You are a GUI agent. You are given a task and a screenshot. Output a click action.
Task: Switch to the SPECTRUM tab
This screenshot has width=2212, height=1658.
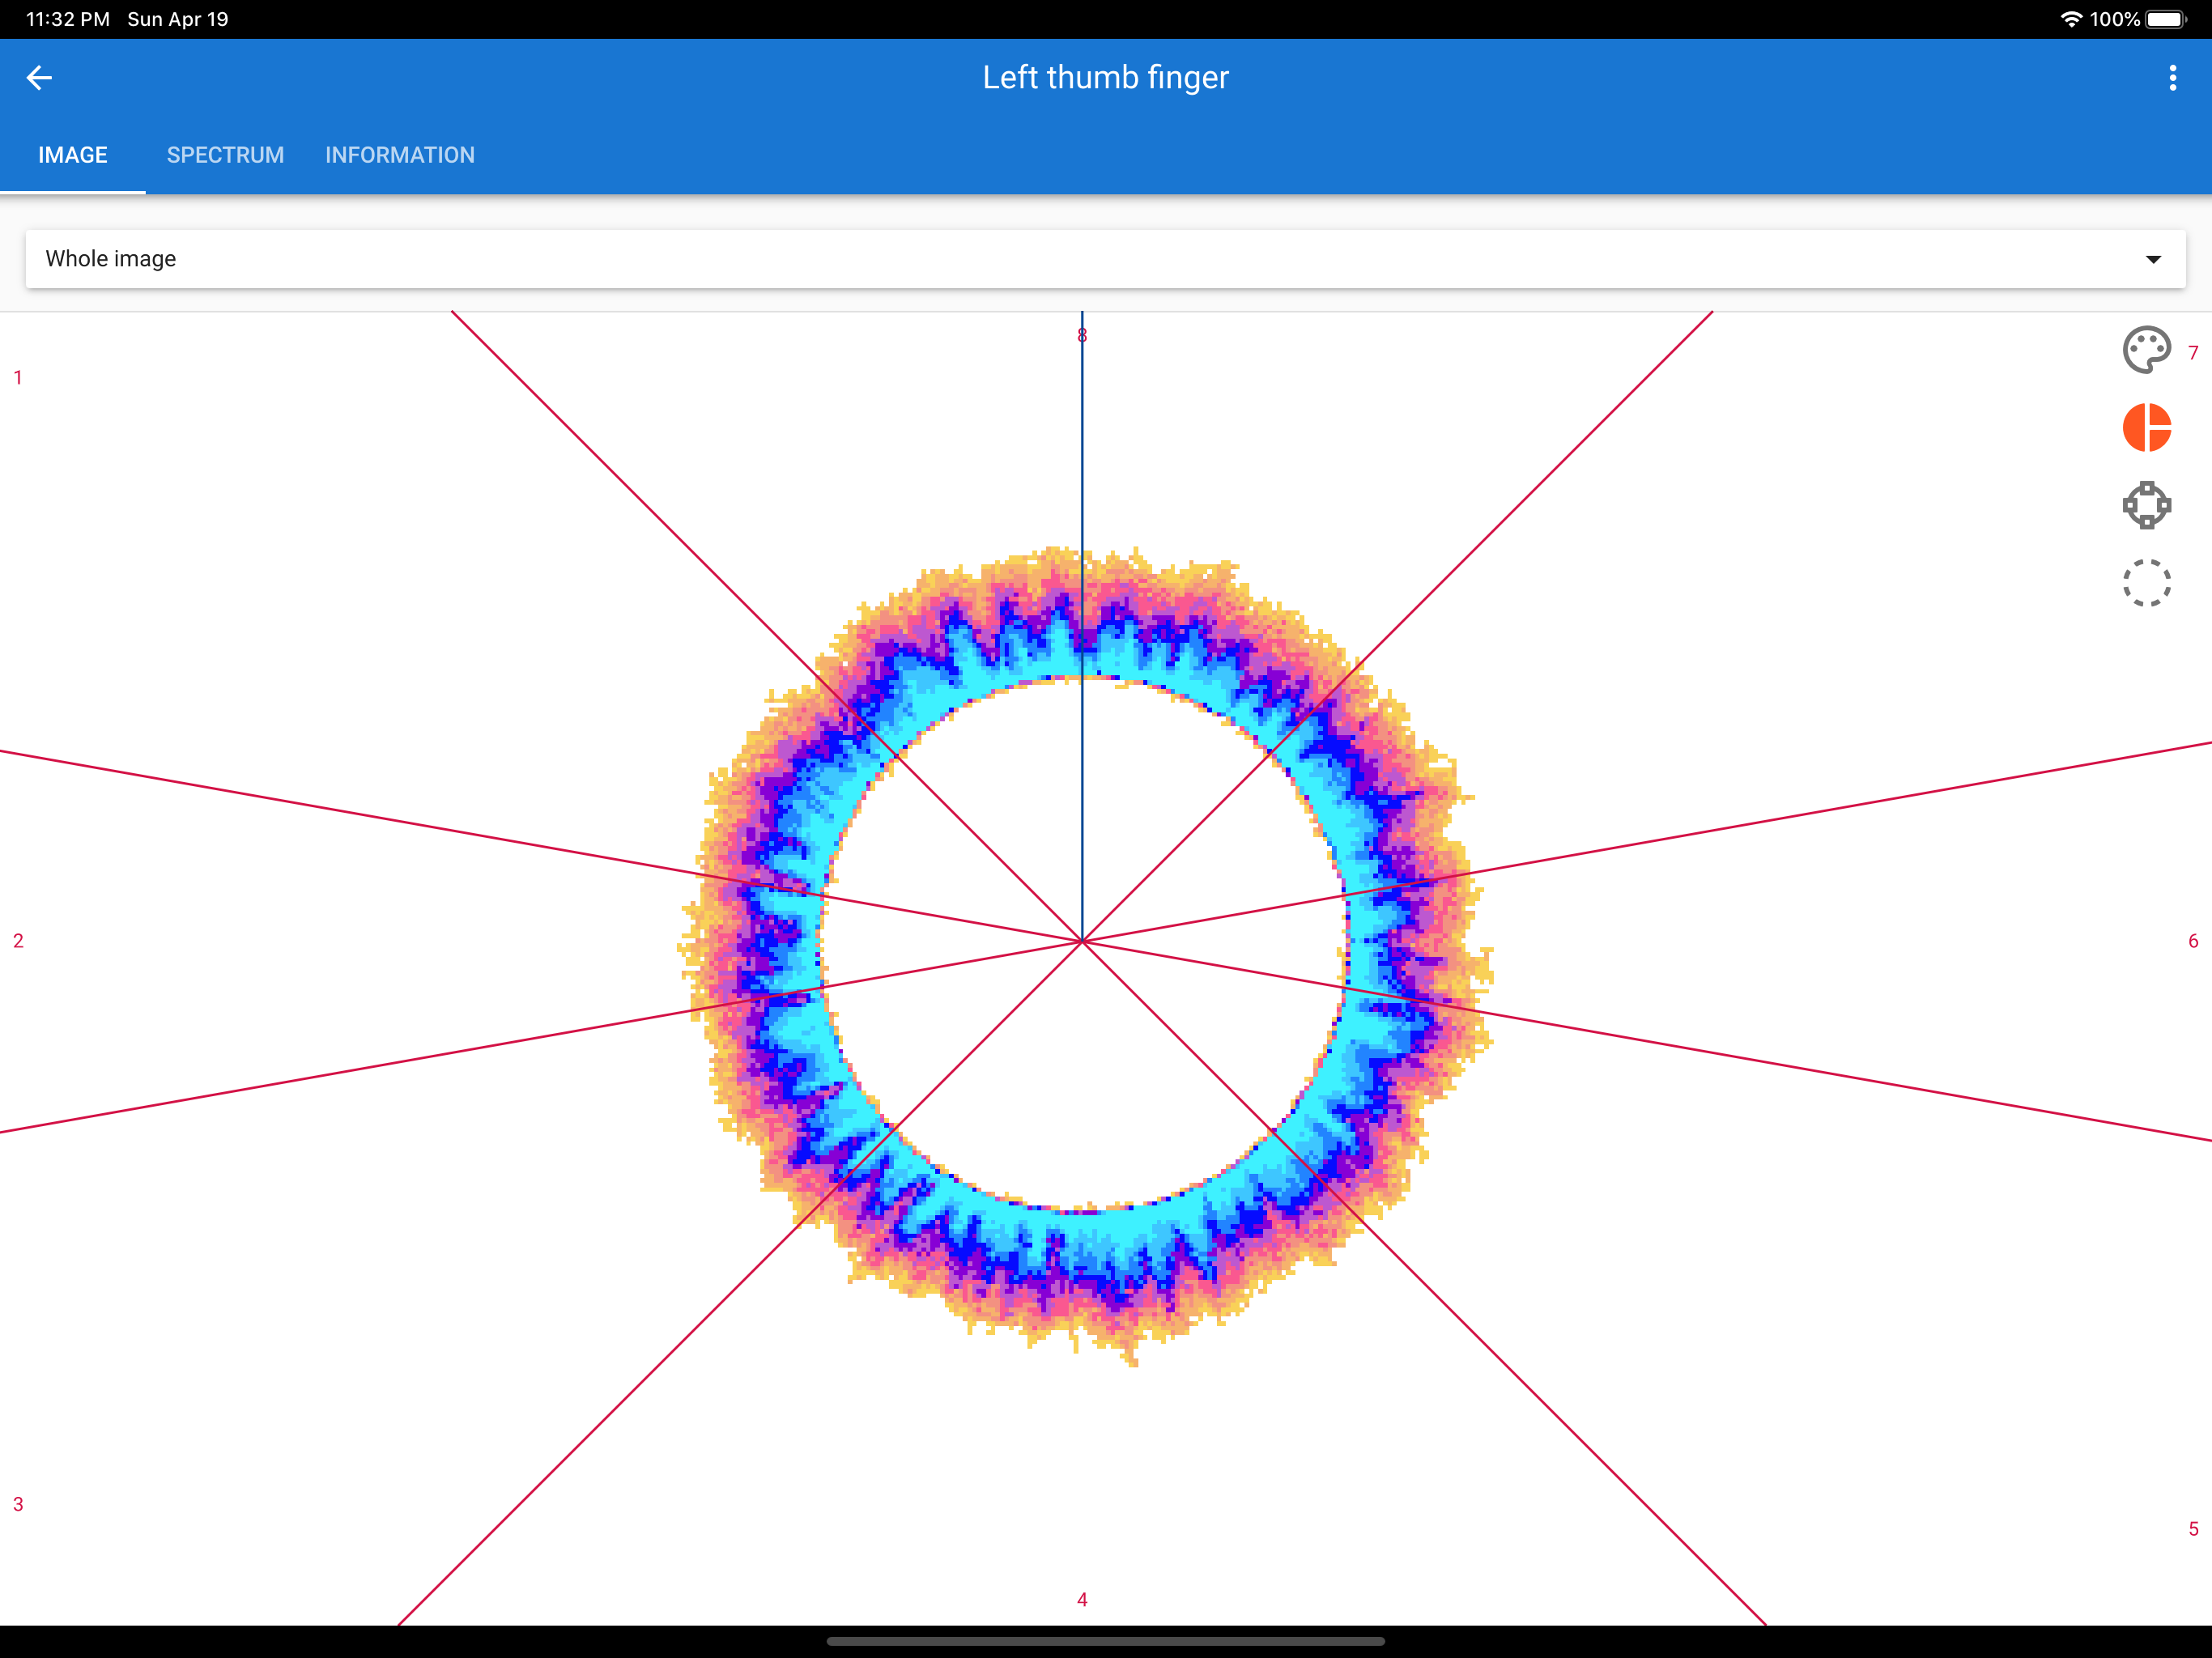225,155
